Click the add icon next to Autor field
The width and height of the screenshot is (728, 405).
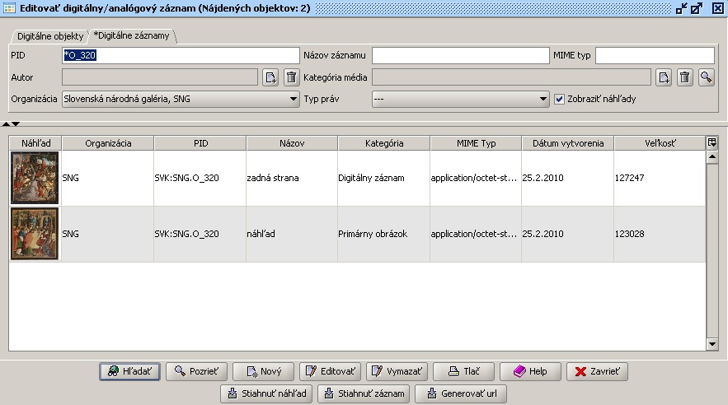(x=270, y=77)
